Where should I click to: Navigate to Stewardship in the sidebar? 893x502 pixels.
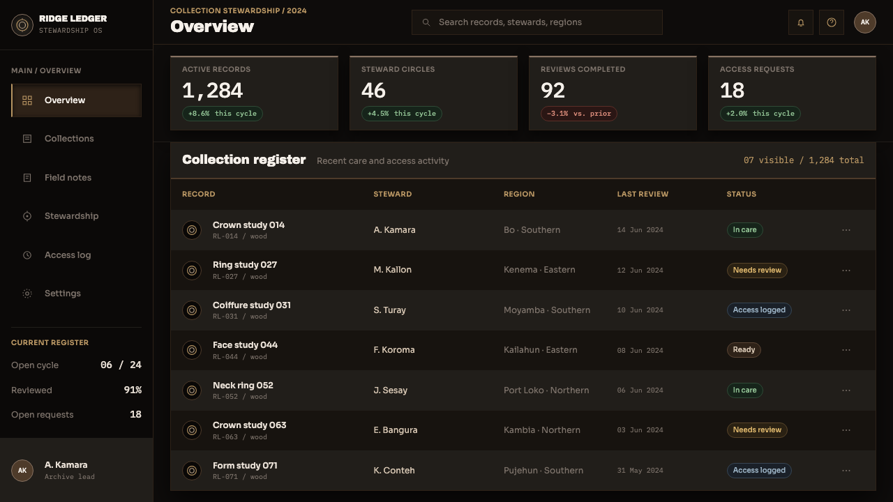[x=77, y=216]
